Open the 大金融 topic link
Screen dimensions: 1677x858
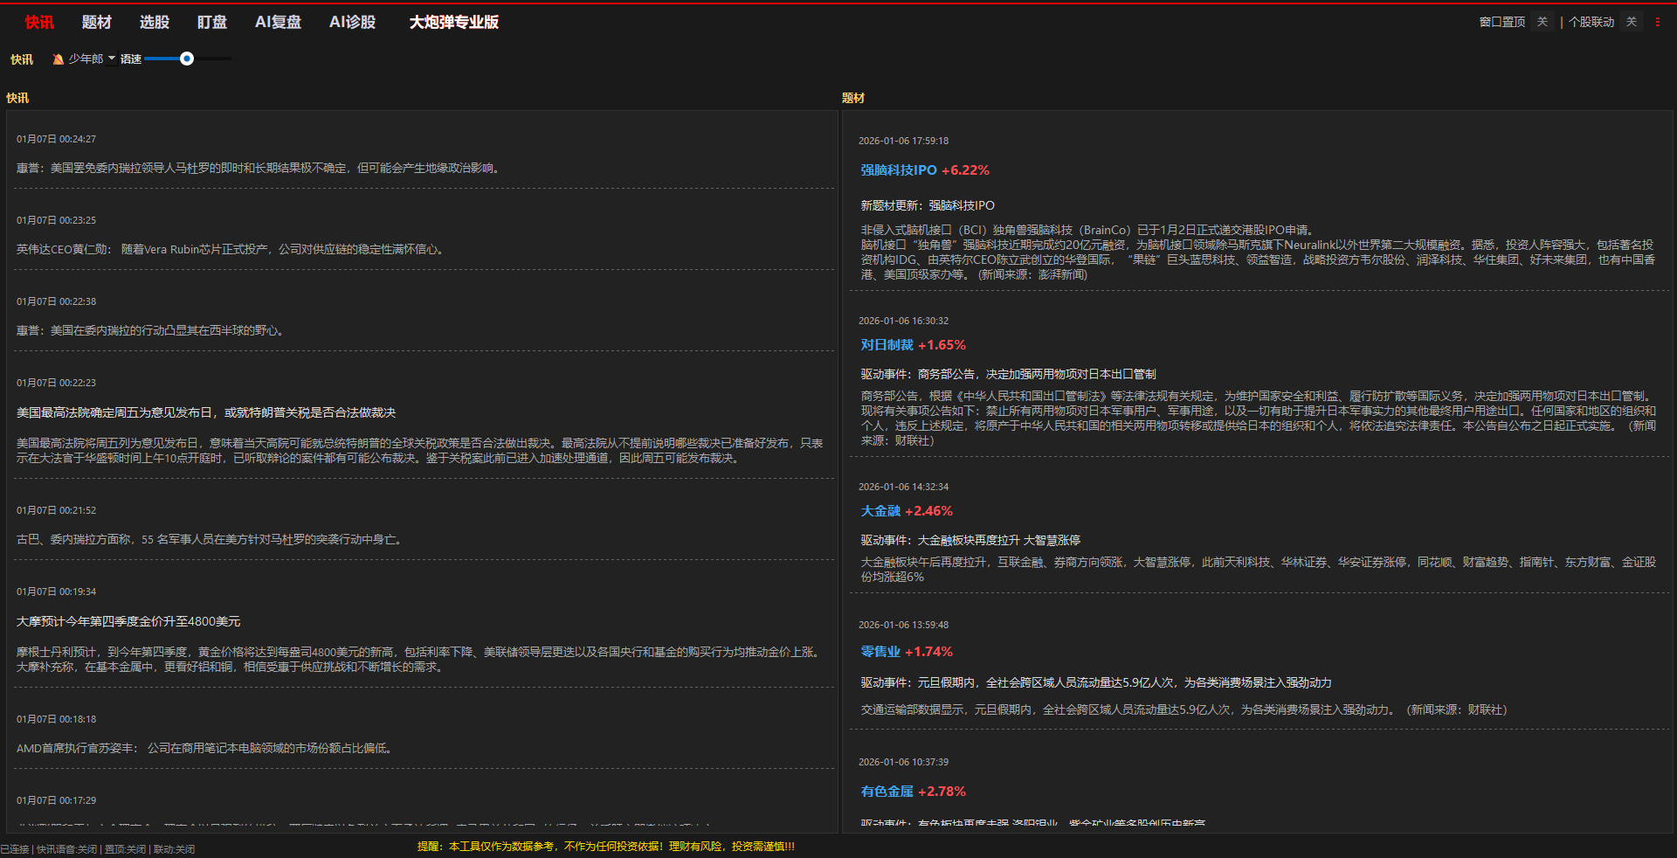pyautogui.click(x=880, y=511)
